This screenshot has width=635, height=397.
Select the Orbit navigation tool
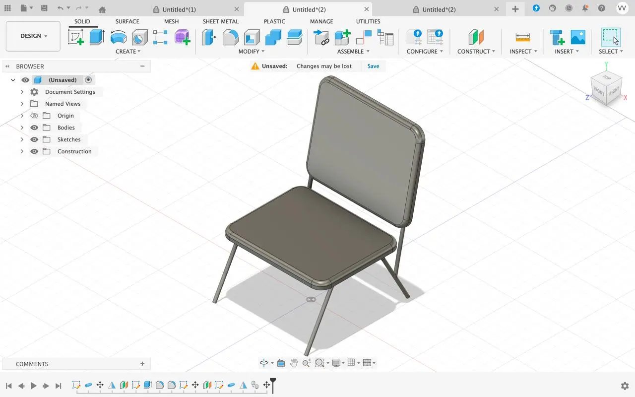tap(264, 363)
